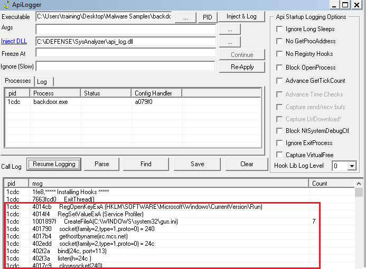The width and height of the screenshot is (366, 269).
Task: Select the Processes tab
Action: (18, 81)
